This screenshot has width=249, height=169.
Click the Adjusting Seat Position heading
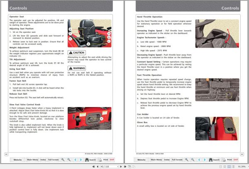tap(22, 29)
